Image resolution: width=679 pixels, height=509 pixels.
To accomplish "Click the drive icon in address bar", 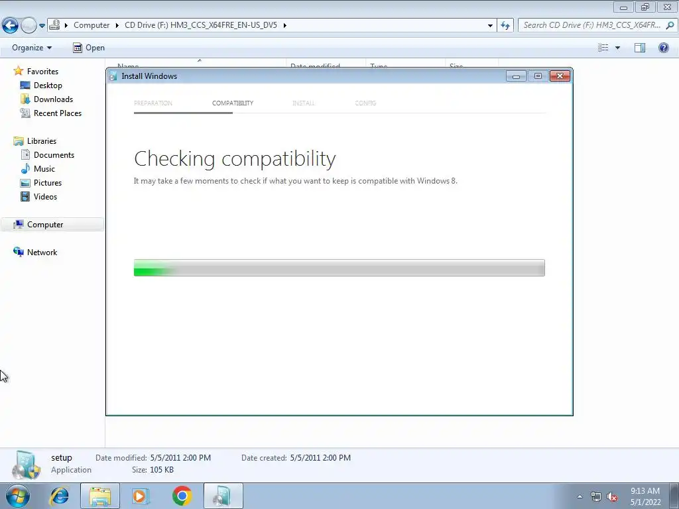I will pos(54,25).
